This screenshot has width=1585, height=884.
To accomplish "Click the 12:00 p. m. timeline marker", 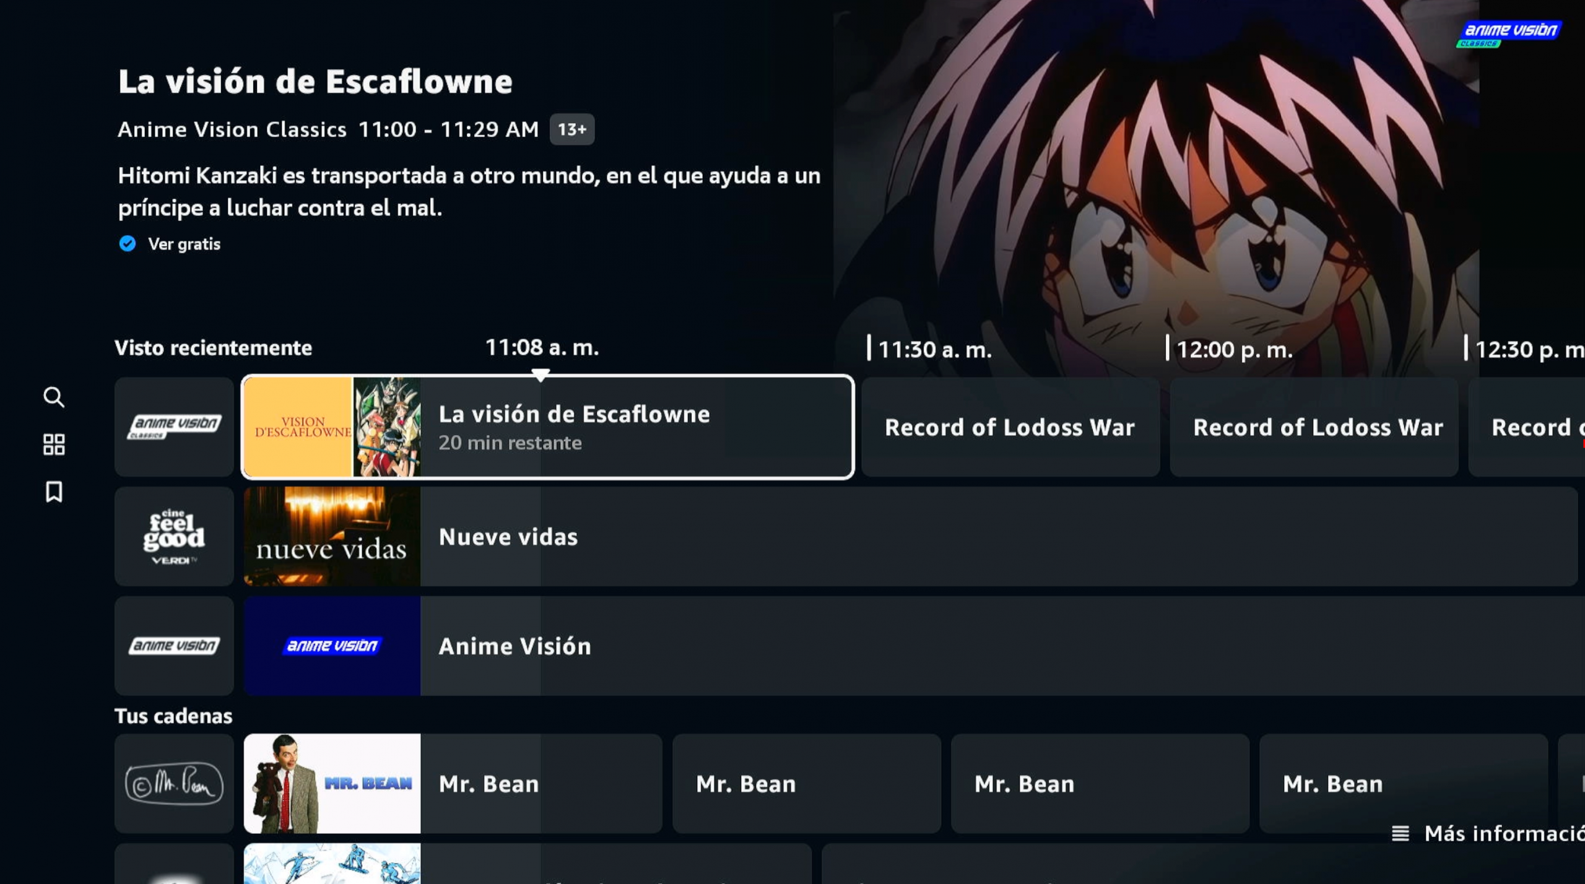I will coord(1233,350).
